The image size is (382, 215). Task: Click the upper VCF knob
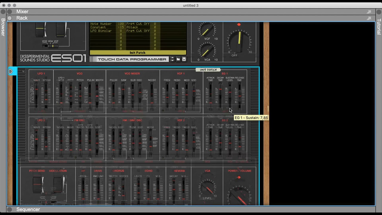tap(207, 30)
